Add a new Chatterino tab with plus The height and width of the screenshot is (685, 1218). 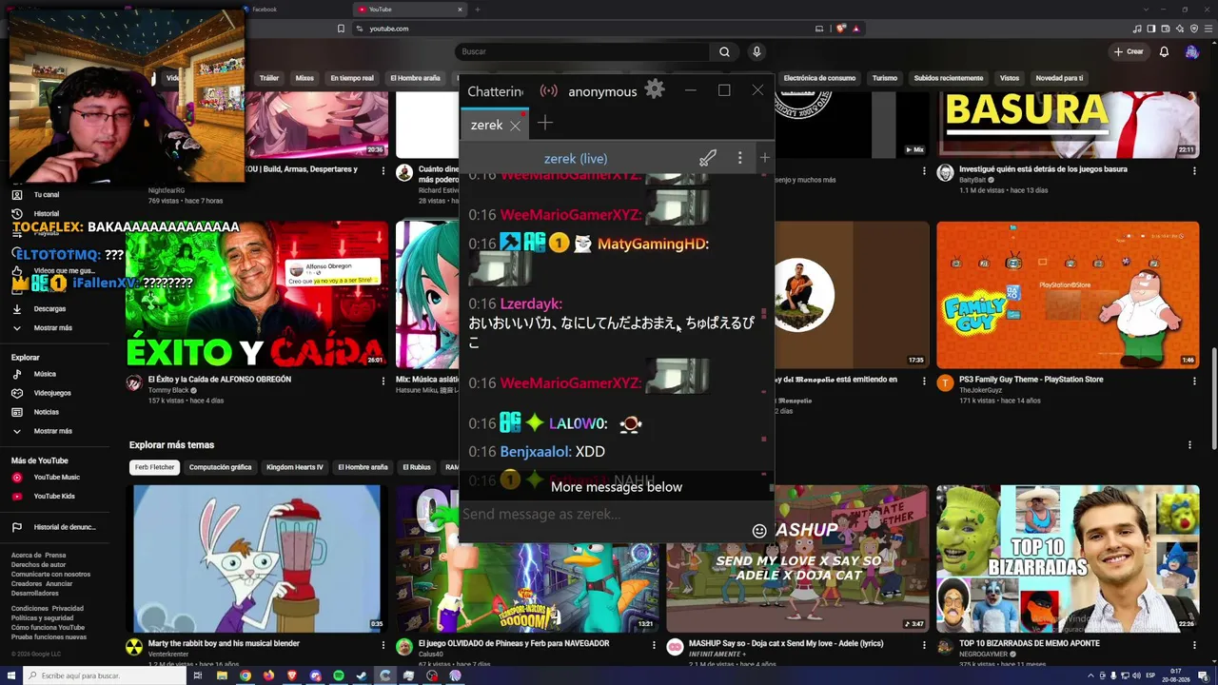544,123
